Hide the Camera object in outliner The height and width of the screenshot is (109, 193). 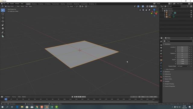191,13
